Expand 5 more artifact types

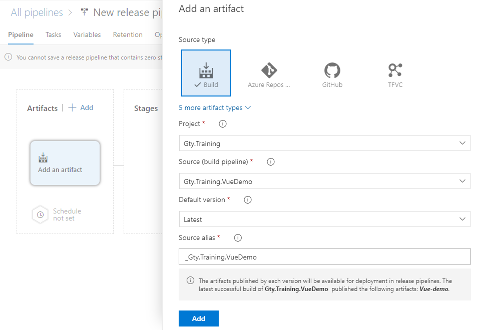click(x=215, y=107)
